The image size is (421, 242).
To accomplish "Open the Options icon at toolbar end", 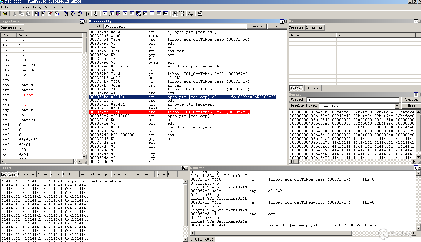I will [200, 13].
